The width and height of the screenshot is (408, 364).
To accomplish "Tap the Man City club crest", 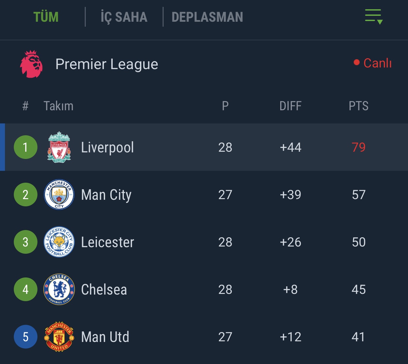I will tap(59, 195).
